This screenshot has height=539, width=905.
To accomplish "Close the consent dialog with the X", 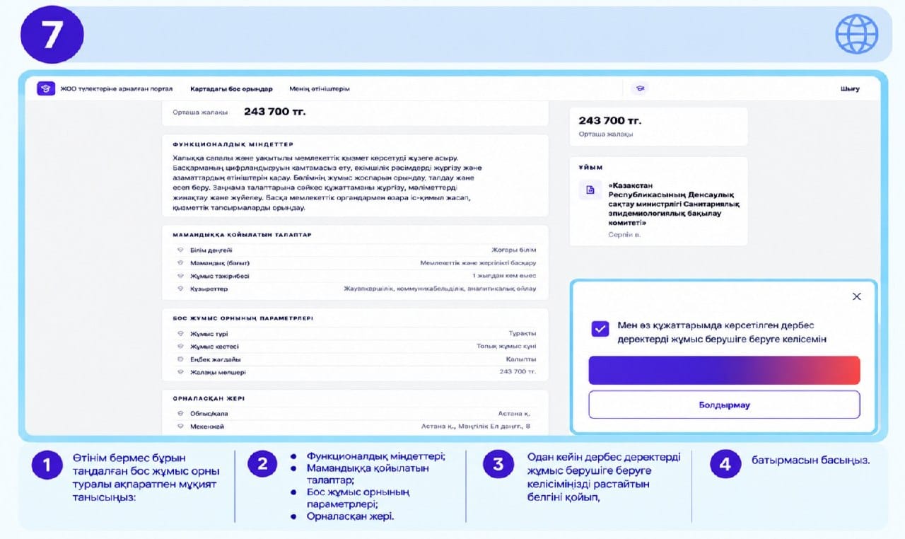I will (x=857, y=296).
